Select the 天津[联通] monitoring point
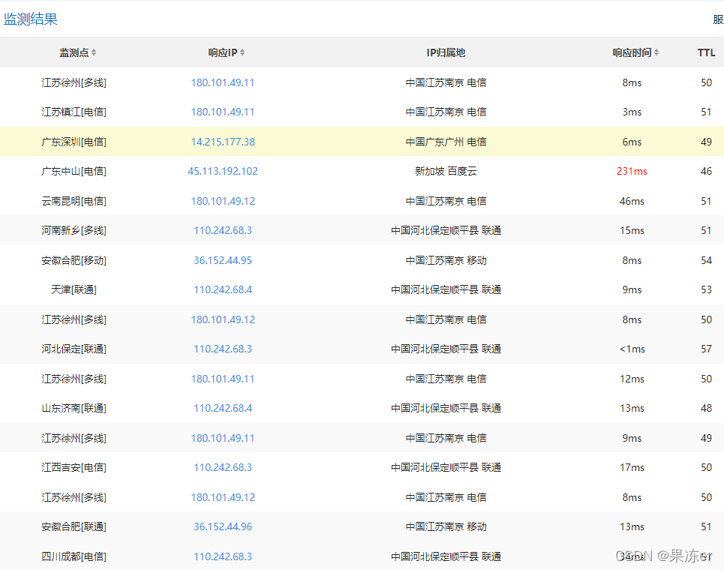Image resolution: width=724 pixels, height=570 pixels. pyautogui.click(x=74, y=289)
